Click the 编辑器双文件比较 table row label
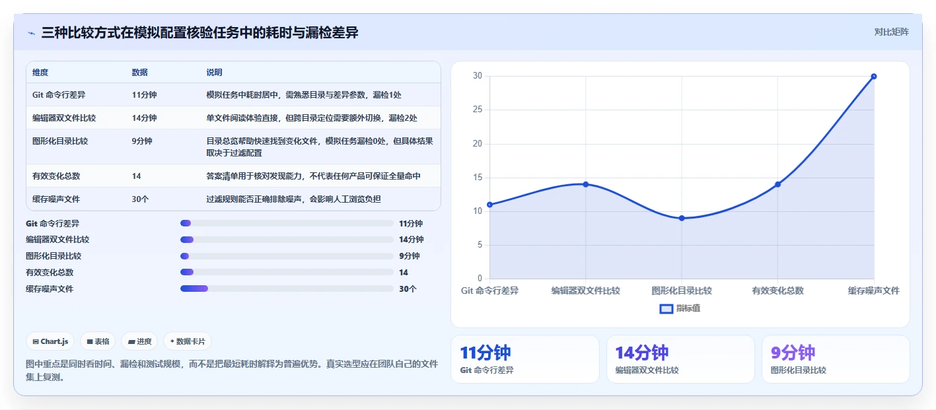Viewport: 936px width, 410px height. [x=64, y=118]
